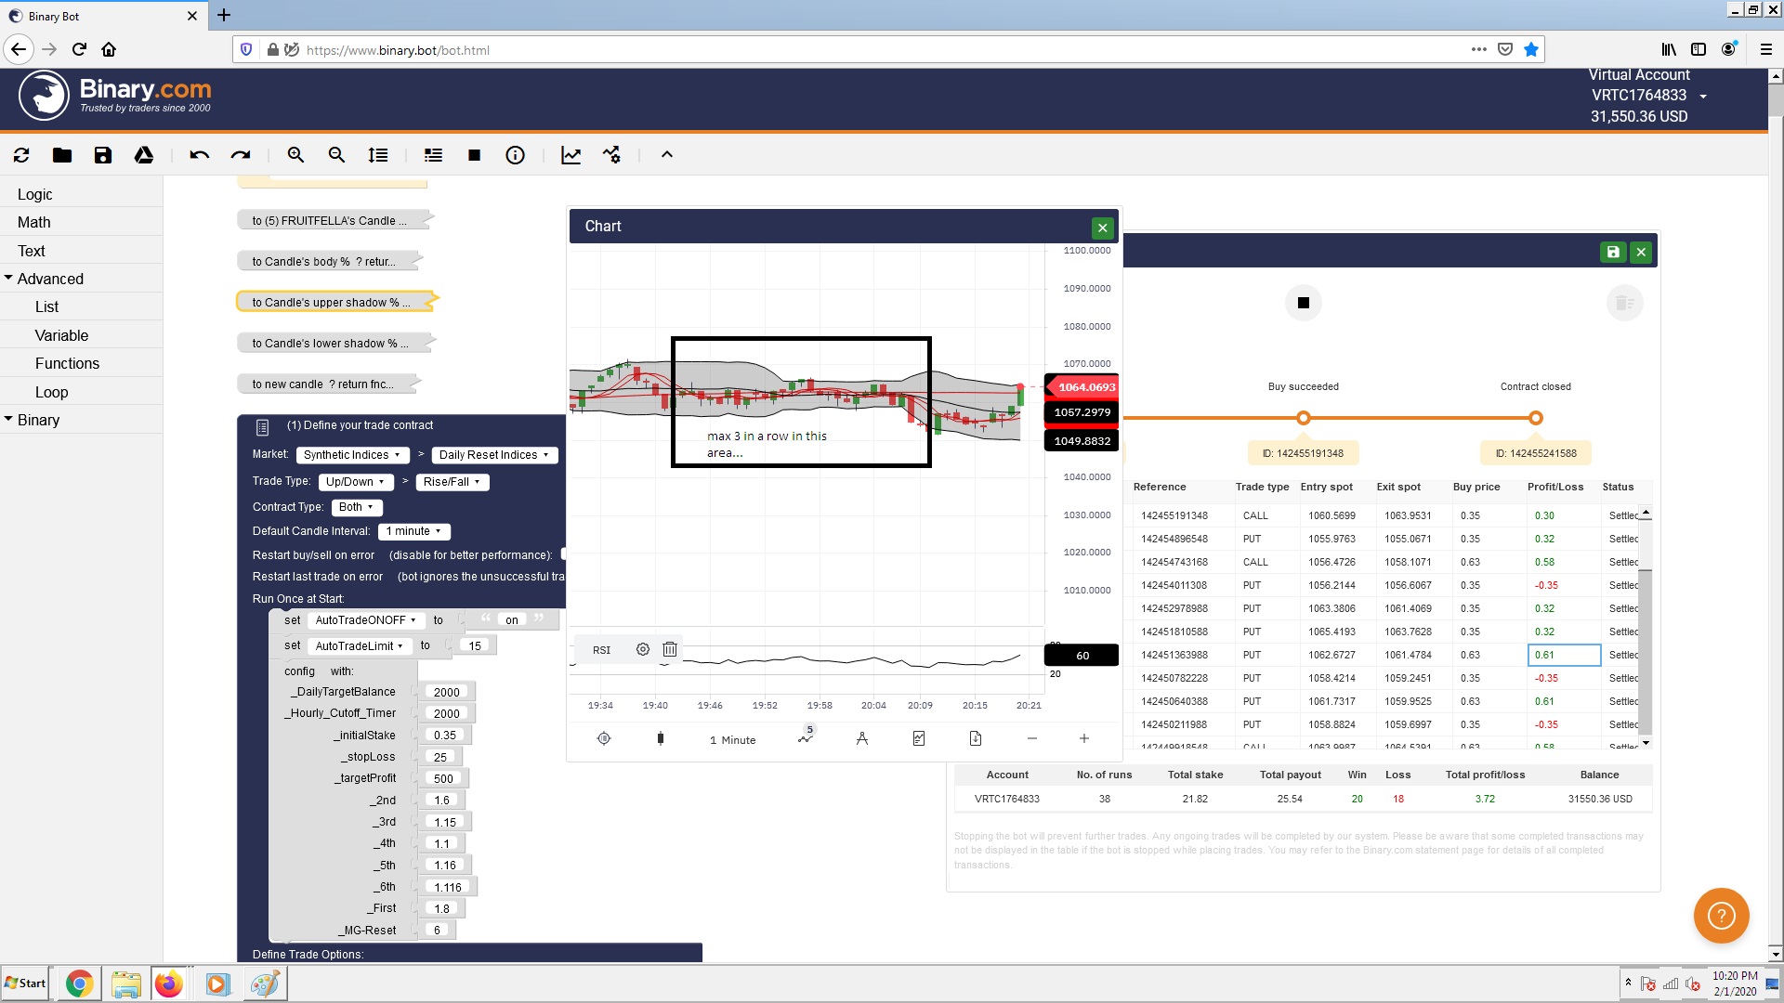The height and width of the screenshot is (1003, 1784).
Task: Open the Google Drive integration icon
Action: [144, 155]
